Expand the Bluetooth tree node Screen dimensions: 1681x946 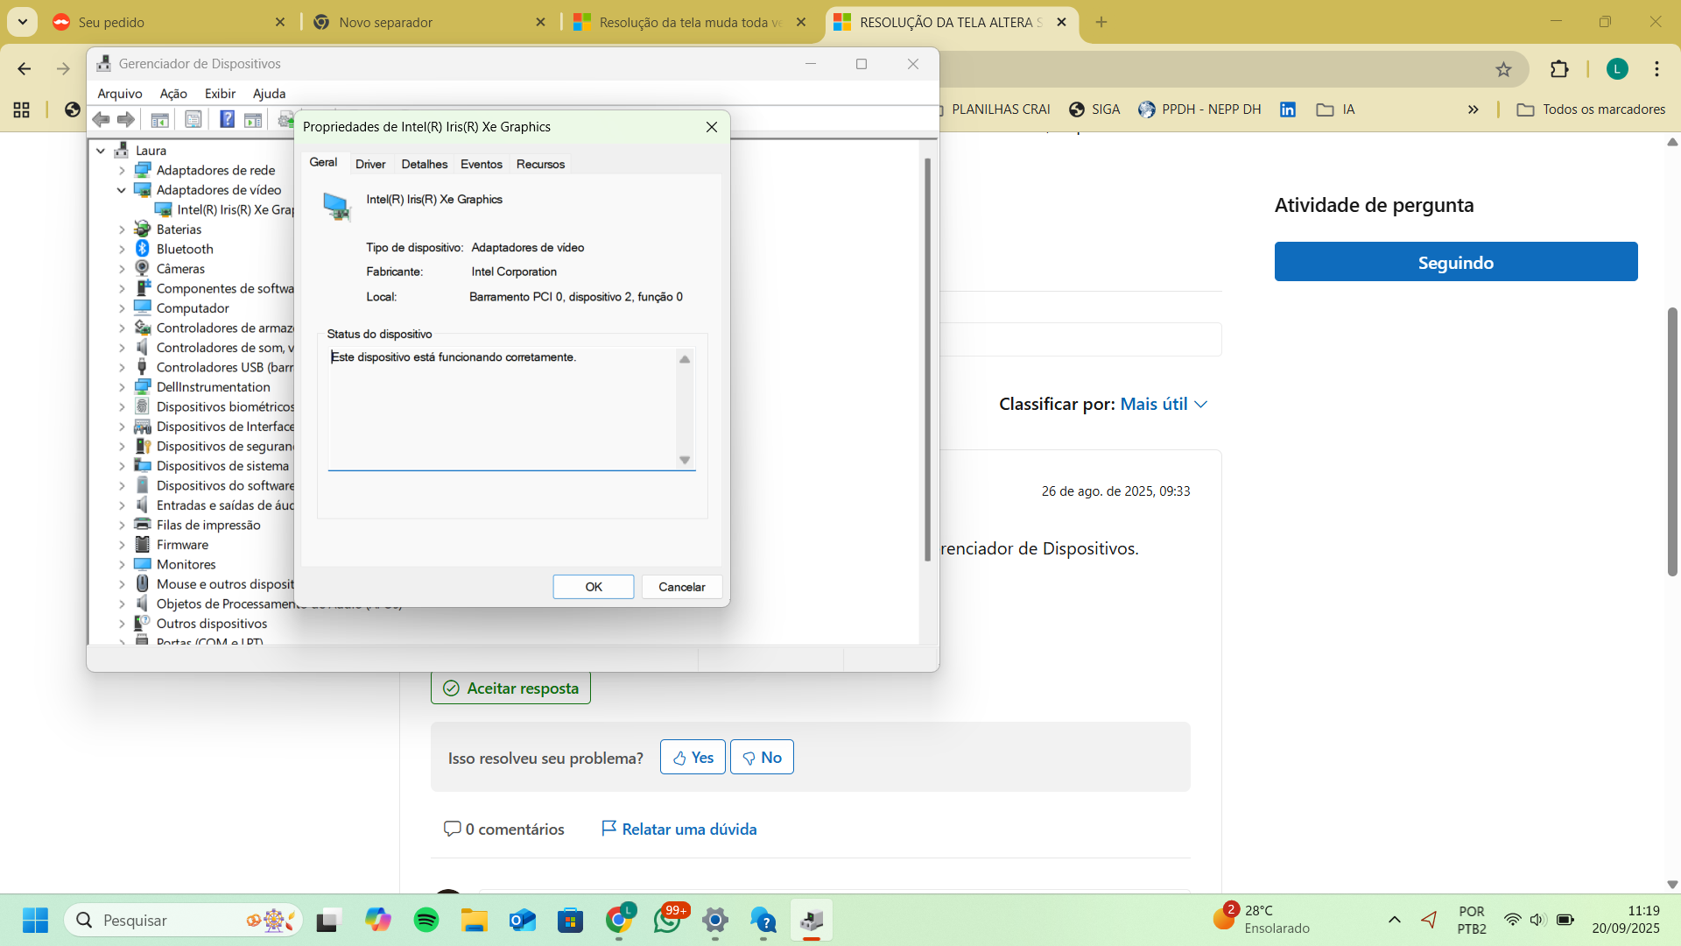click(122, 249)
